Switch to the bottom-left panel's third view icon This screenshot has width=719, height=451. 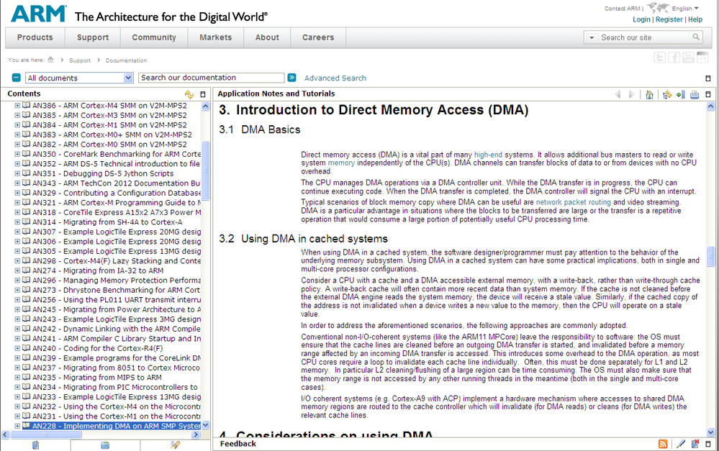(x=175, y=445)
